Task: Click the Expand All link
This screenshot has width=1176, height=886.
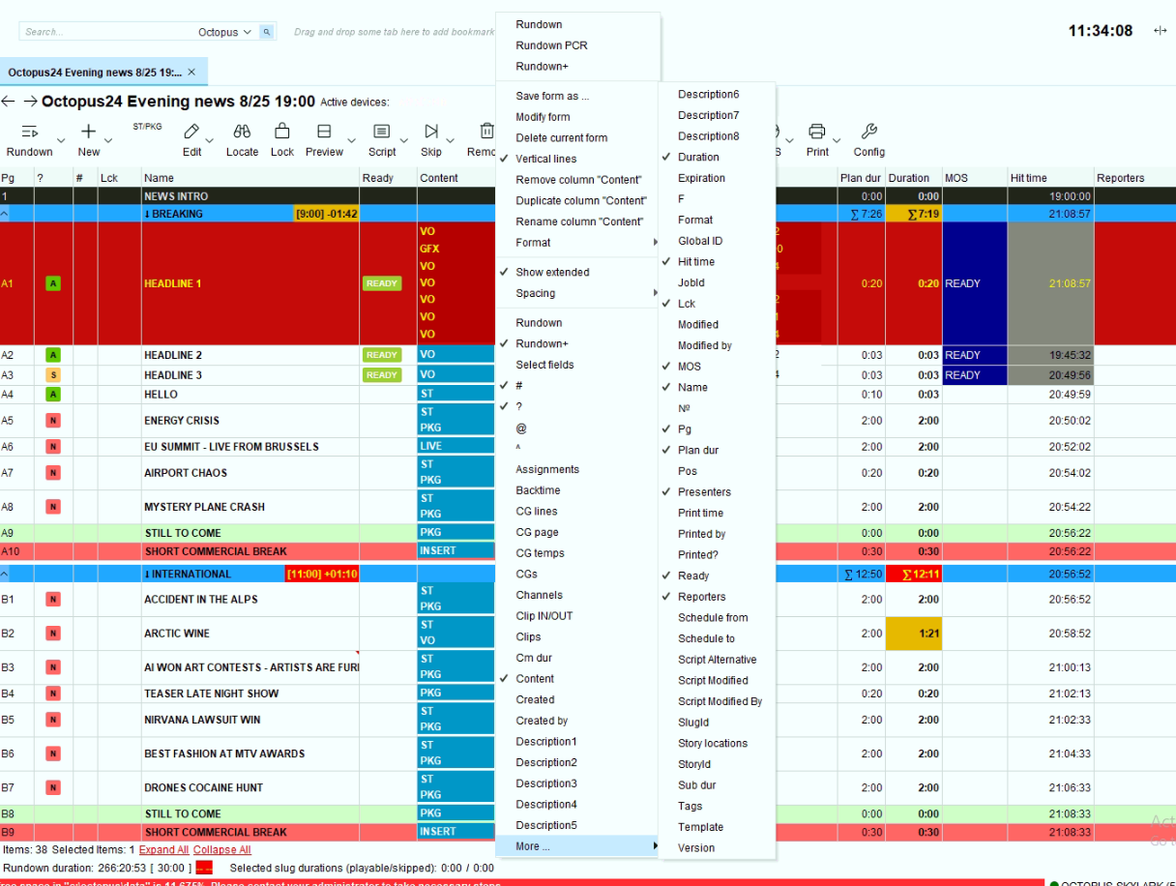Action: click(164, 849)
